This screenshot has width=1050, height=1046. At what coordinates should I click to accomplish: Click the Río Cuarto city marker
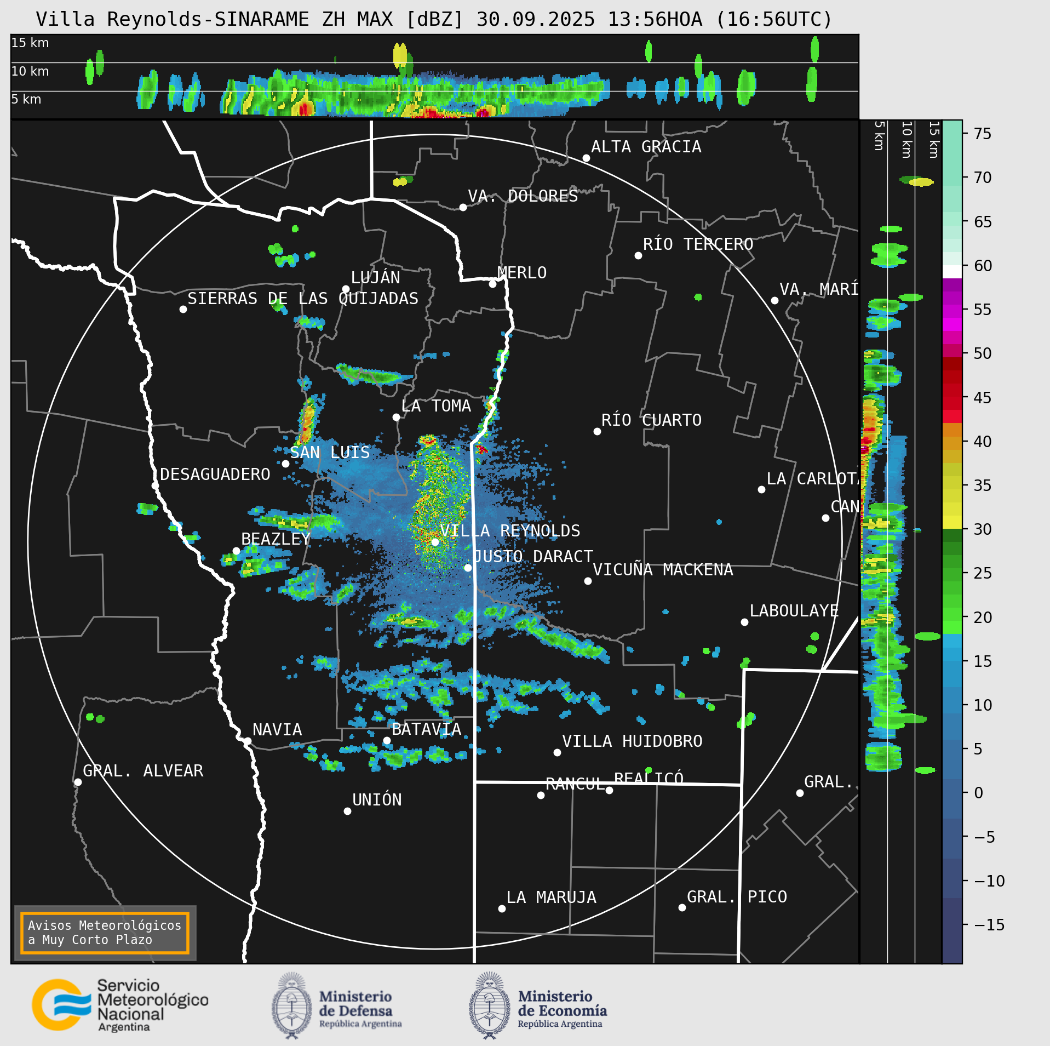pyautogui.click(x=597, y=431)
